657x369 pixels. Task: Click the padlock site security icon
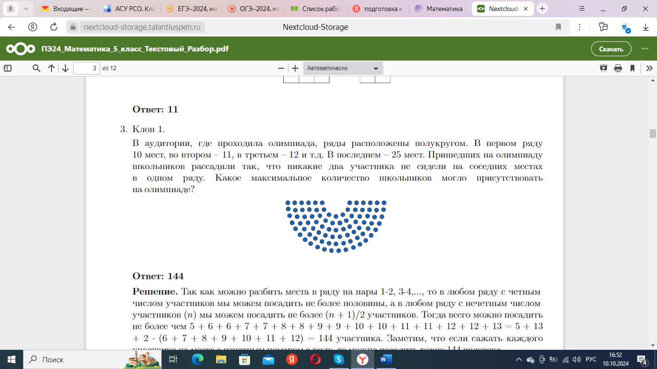(73, 27)
